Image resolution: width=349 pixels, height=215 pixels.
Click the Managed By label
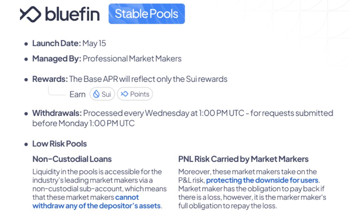(57, 59)
